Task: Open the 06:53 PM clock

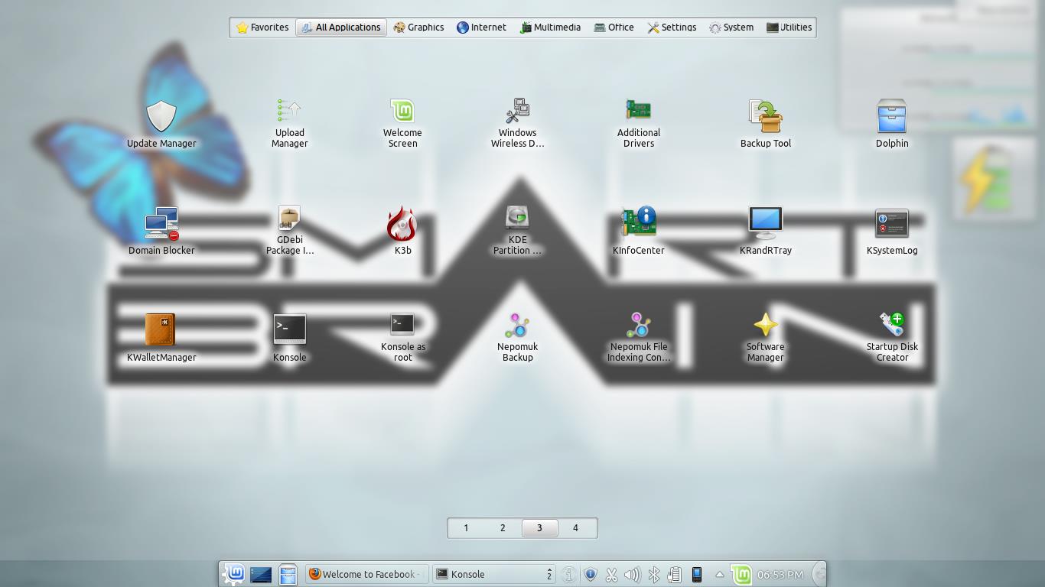Action: pos(780,574)
